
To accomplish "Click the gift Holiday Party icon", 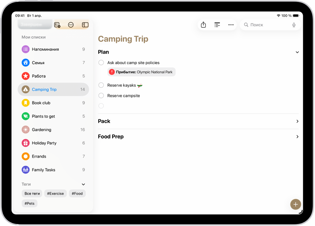I will tap(26, 143).
